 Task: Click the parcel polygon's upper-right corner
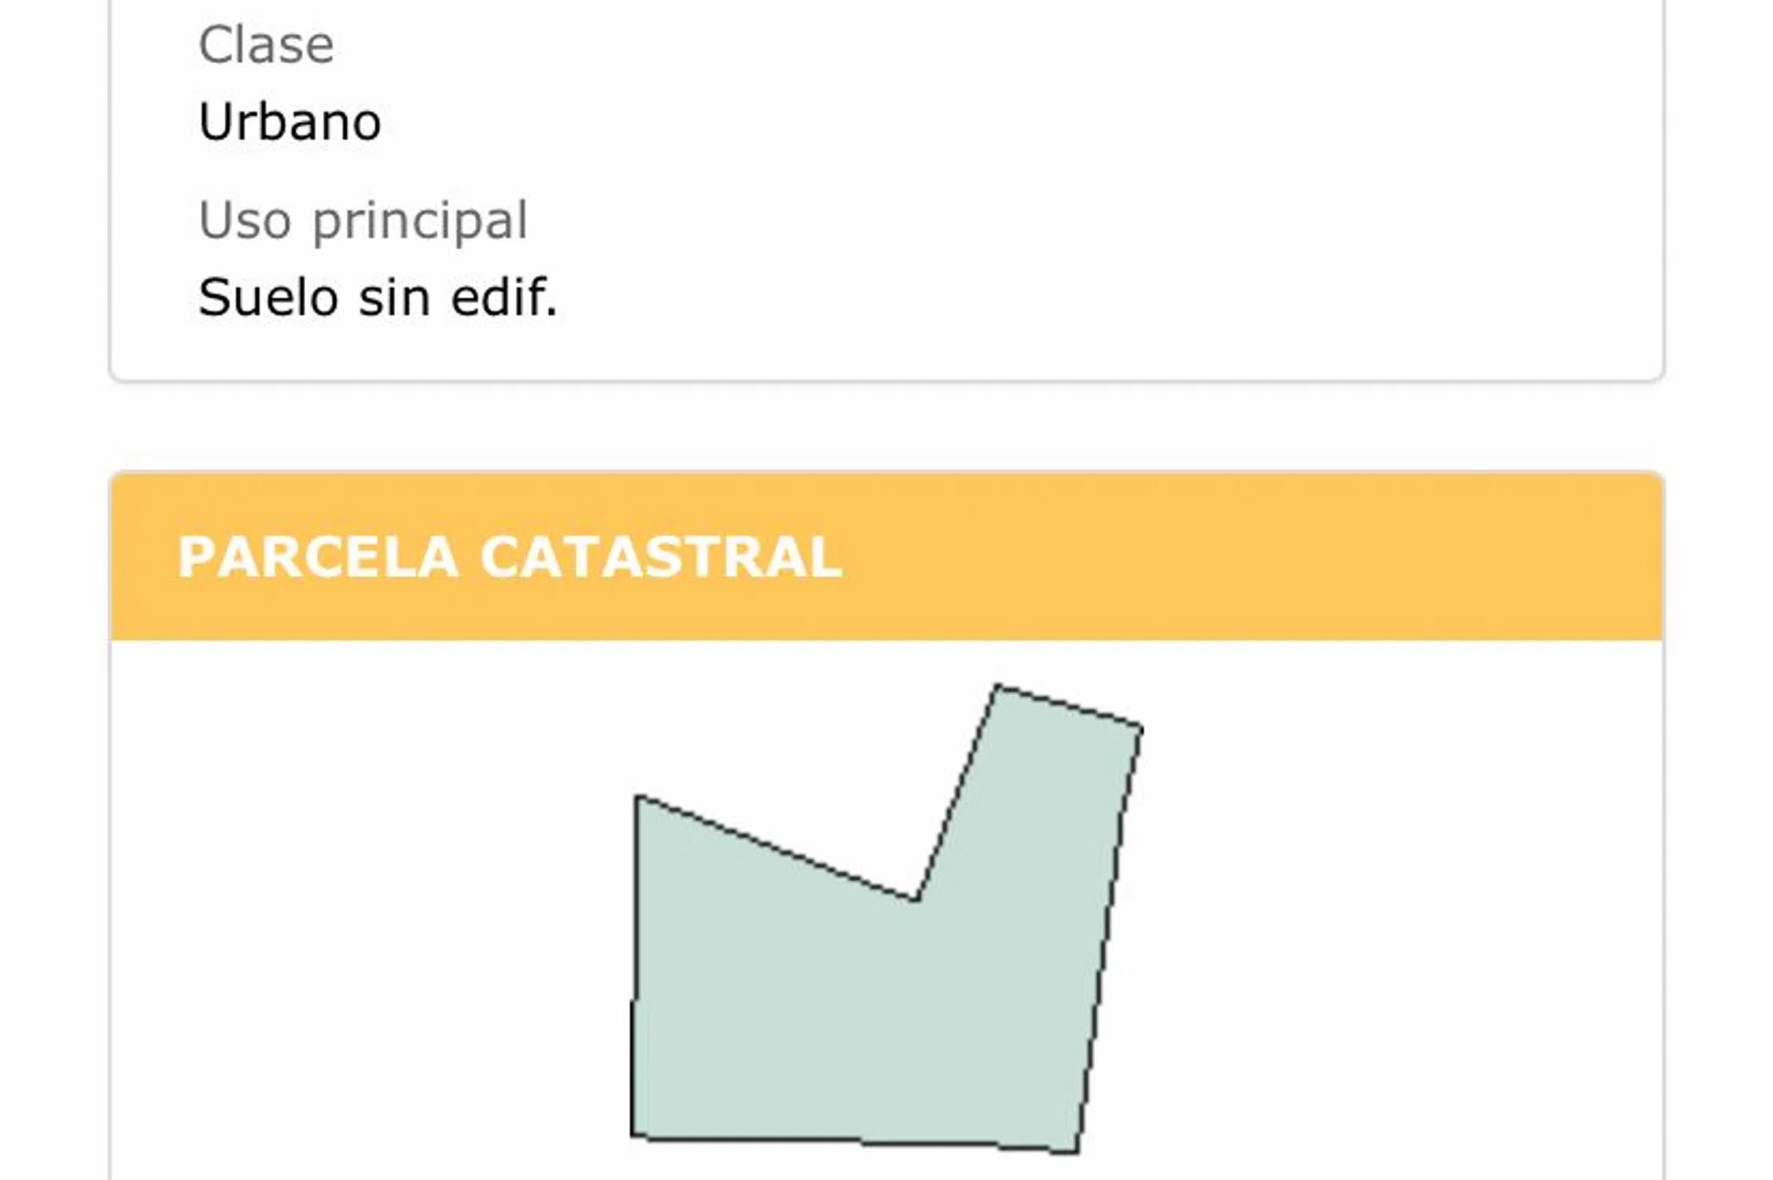pyautogui.click(x=1141, y=726)
